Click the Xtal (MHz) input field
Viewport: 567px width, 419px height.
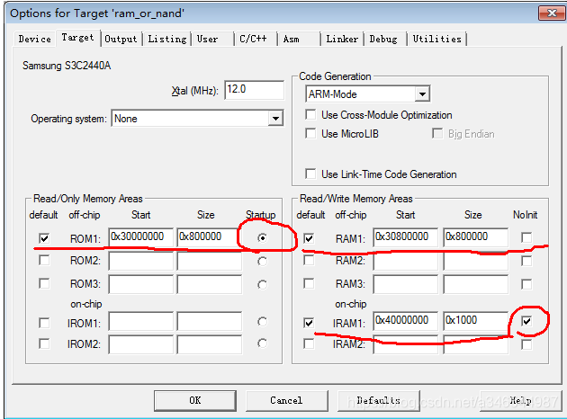pos(254,90)
